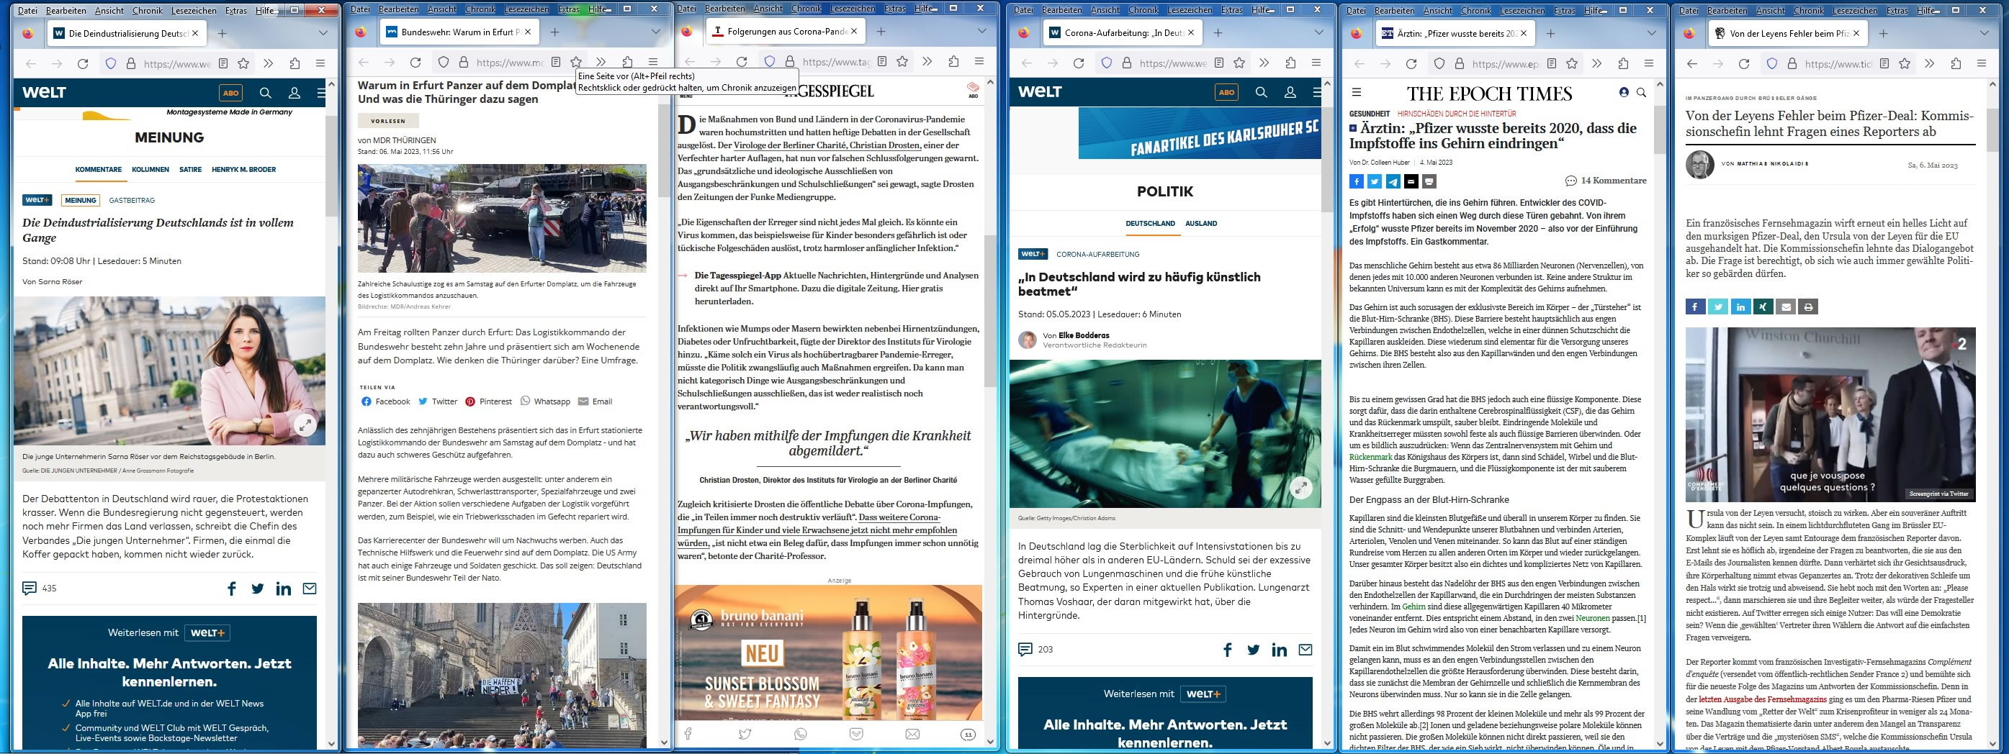Click Tagesspiegel bottom bar Twitter share icon
The image size is (2009, 754).
click(745, 734)
